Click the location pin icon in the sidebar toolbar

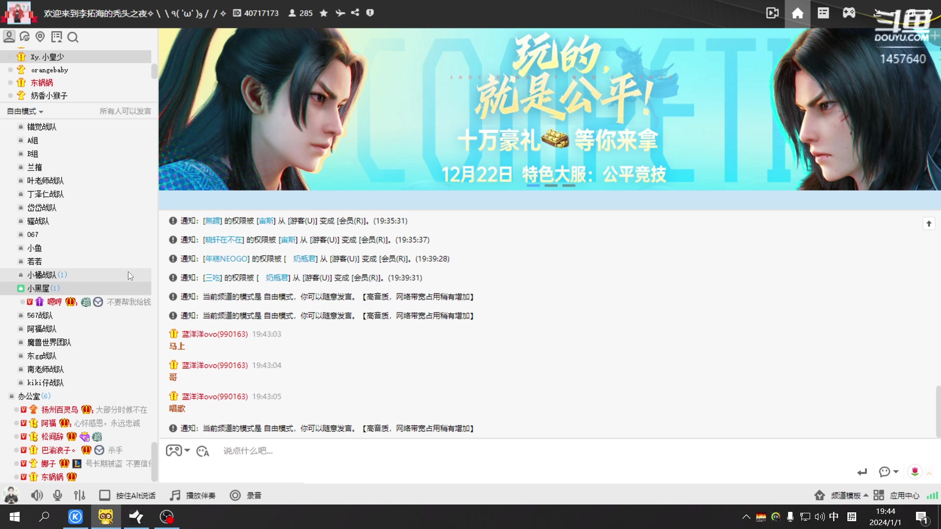click(40, 37)
